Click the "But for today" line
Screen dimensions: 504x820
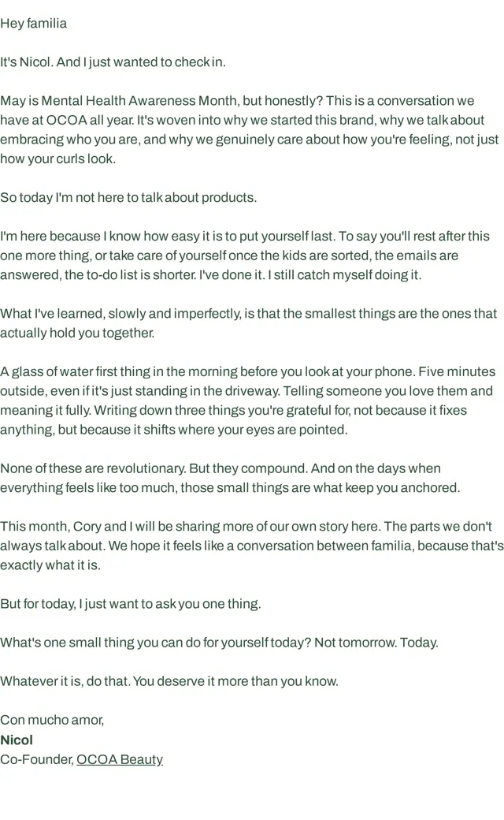point(131,604)
